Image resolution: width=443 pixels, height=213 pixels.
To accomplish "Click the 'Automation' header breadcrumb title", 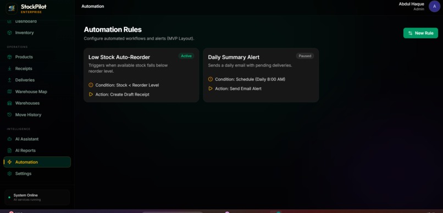I will tap(93, 6).
